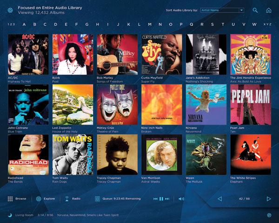The height and width of the screenshot is (223, 279).
Task: Pause current playback
Action: [x=161, y=199]
